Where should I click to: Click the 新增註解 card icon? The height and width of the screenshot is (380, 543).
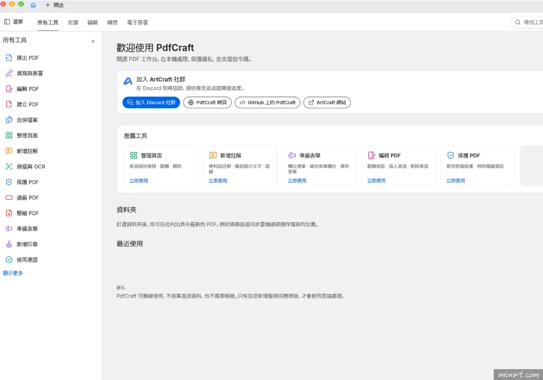coord(213,155)
